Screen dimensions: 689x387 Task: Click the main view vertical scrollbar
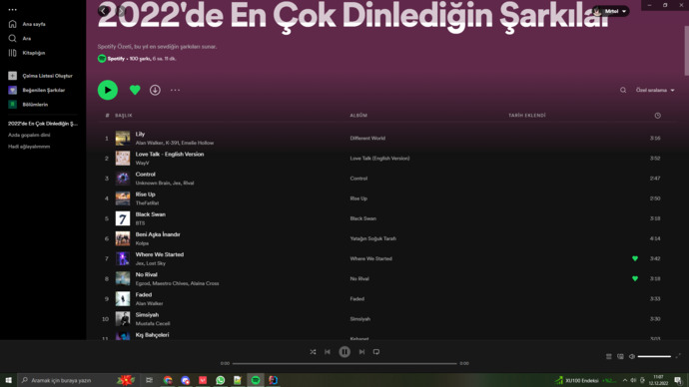coord(686,50)
